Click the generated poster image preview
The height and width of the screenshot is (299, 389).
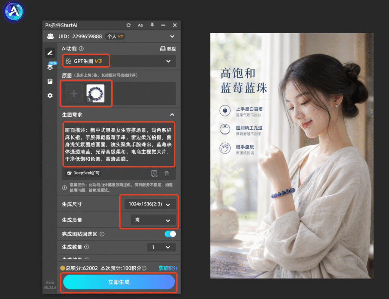[x=292, y=156]
